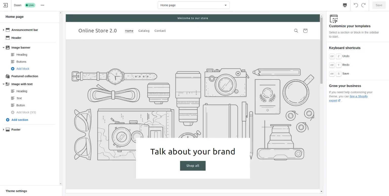
Task: Expand the Footer section
Action: tap(3, 129)
